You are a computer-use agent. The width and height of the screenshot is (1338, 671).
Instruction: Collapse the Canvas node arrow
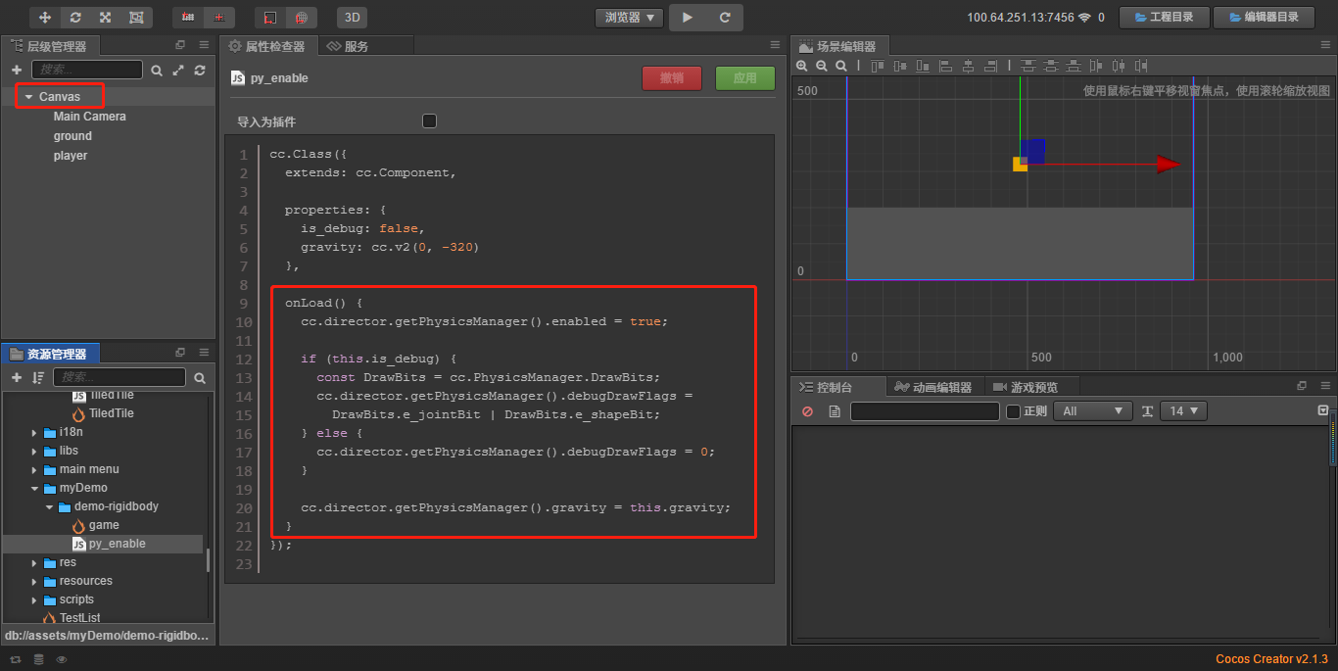point(29,97)
